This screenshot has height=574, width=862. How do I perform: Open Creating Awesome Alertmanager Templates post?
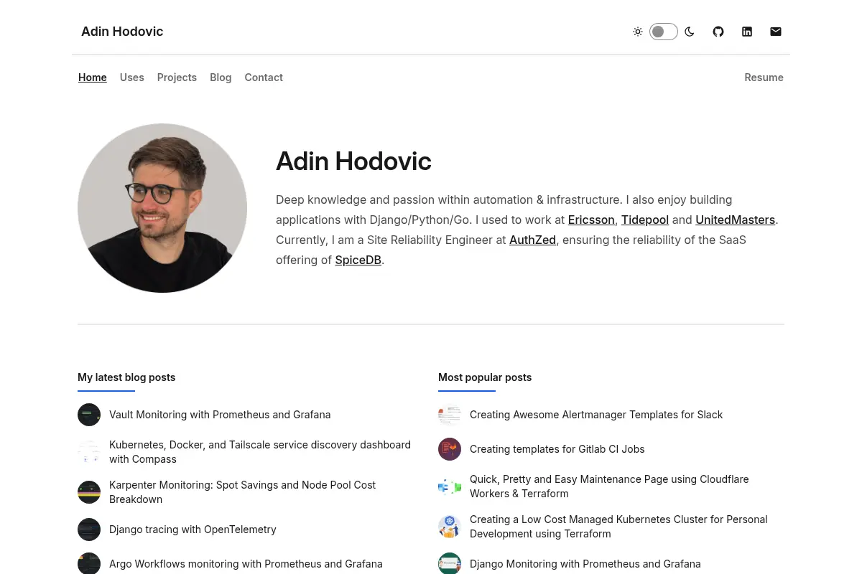click(x=596, y=415)
